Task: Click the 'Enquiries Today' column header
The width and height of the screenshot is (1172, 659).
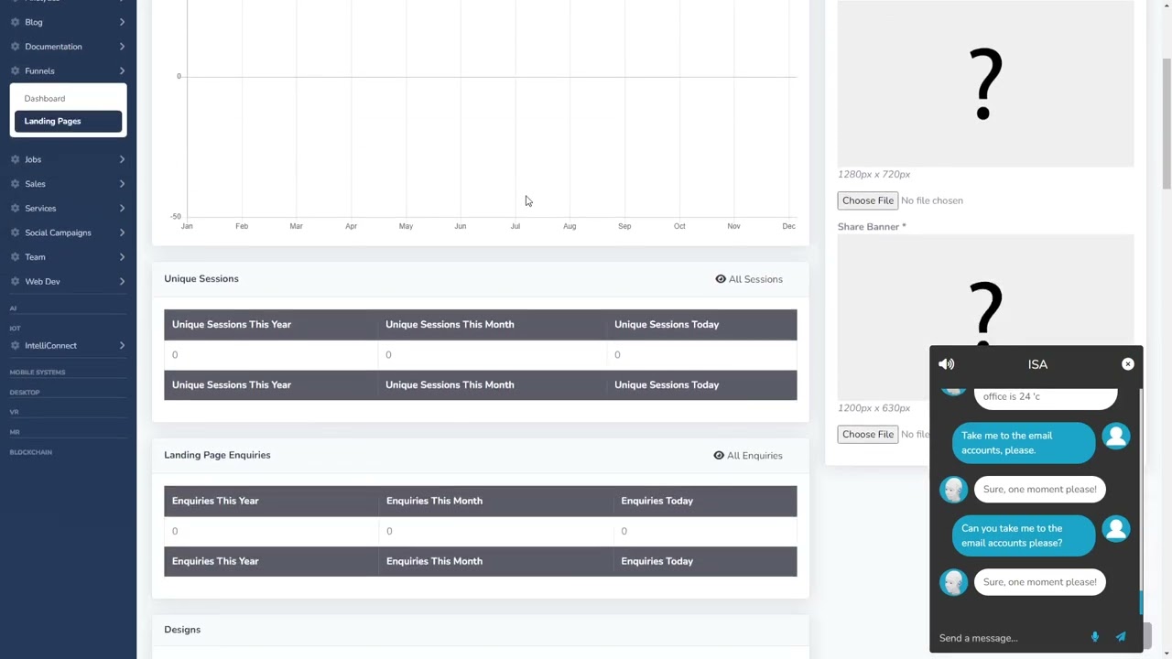Action: 657,501
